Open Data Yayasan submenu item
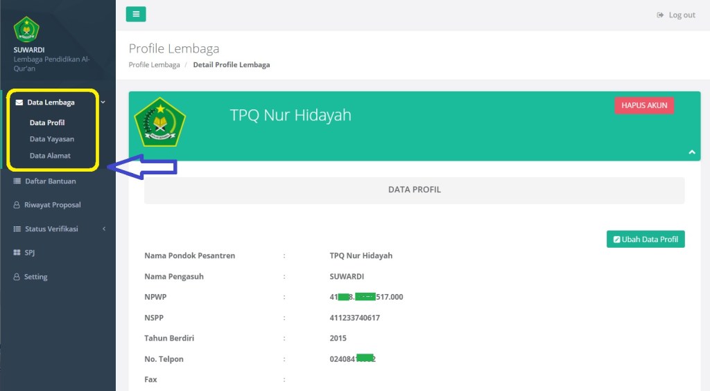Viewport: 710px width, 391px height. [x=52, y=139]
